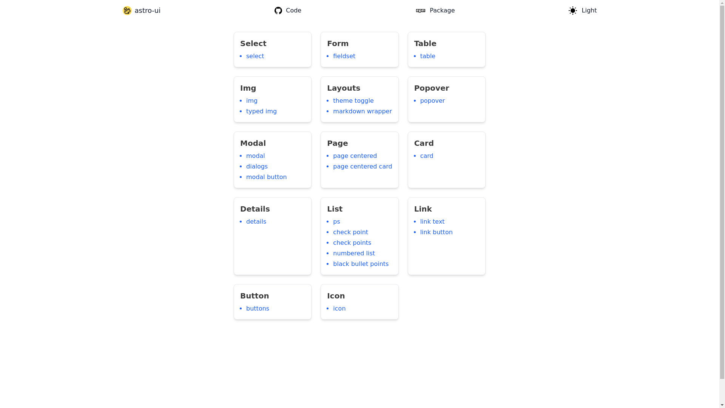Click the sun icon for theme
This screenshot has width=725, height=408.
click(x=573, y=11)
